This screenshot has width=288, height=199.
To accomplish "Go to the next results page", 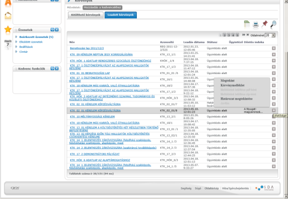I will [x=244, y=35].
